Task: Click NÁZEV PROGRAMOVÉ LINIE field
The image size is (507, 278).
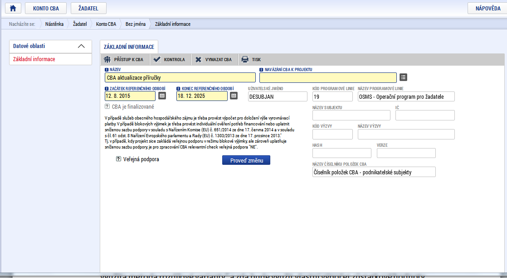Action: coord(406,96)
